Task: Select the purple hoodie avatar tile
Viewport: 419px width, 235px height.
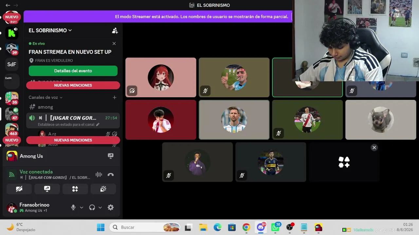Action: (x=197, y=162)
